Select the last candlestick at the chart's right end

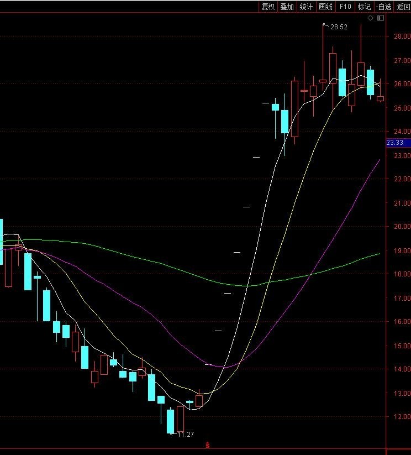pos(380,98)
